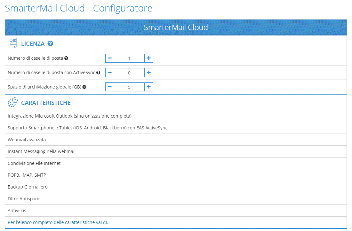Select 'Spazio di archiviazione globale (GB)' label
This screenshot has width=352, height=231.
(x=44, y=87)
